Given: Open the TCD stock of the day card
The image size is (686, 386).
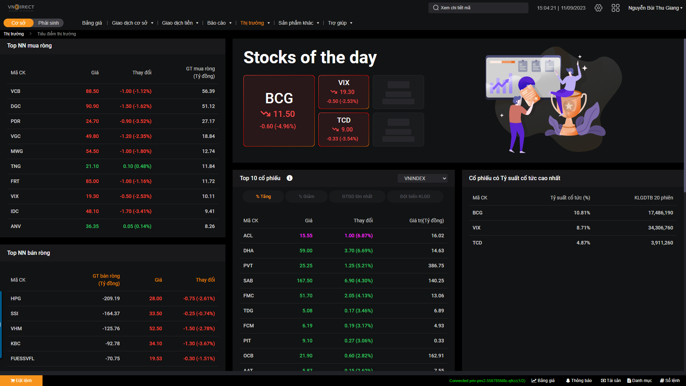Looking at the screenshot, I should (344, 129).
